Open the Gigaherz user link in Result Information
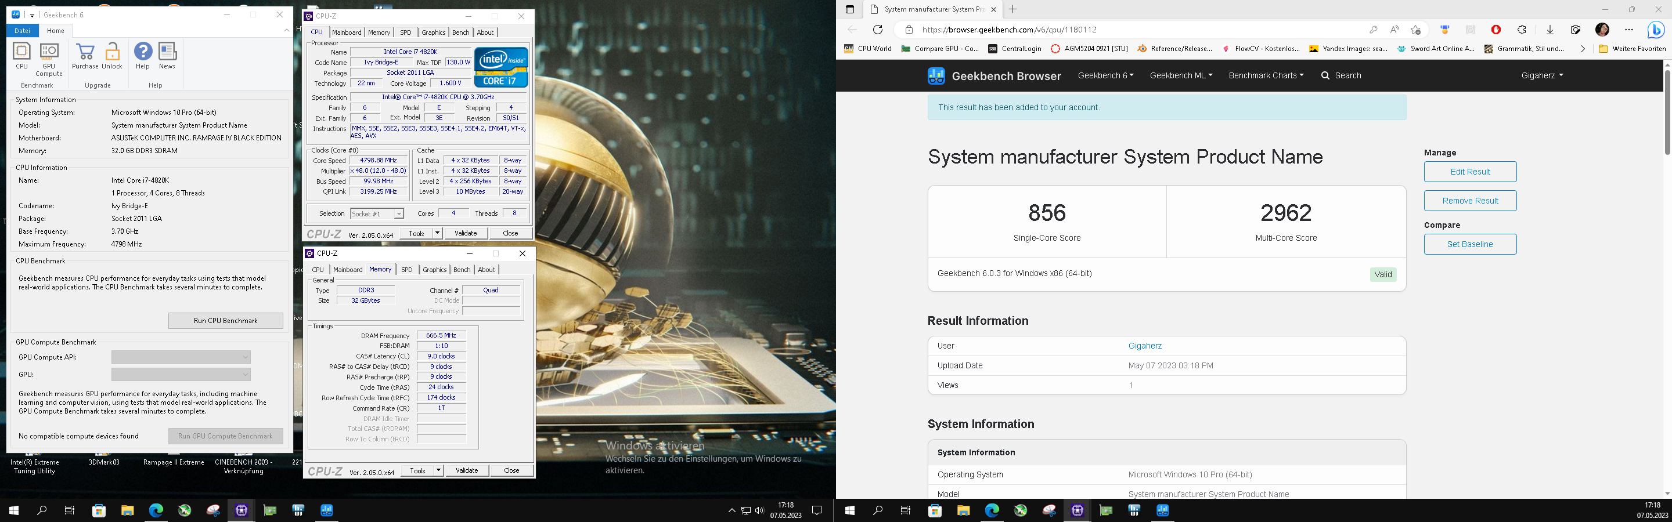The image size is (1672, 522). (1145, 346)
